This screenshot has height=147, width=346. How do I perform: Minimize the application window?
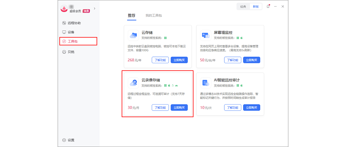point(276,6)
